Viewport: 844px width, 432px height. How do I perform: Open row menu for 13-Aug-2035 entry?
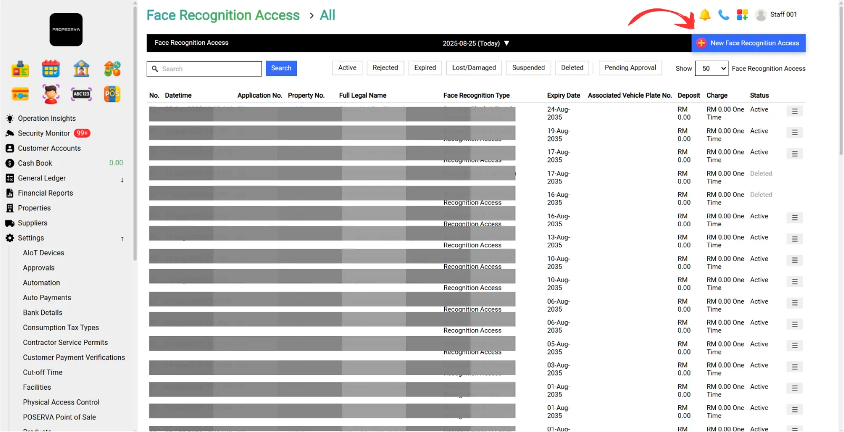794,239
